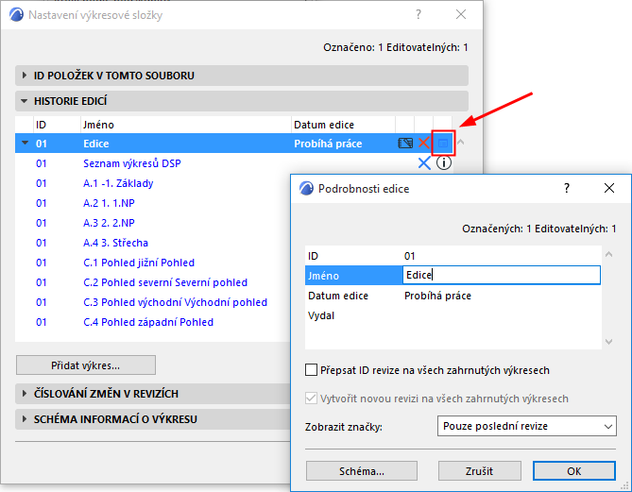Close the Nastavení výkresové složky window
The image size is (632, 492).
click(461, 15)
